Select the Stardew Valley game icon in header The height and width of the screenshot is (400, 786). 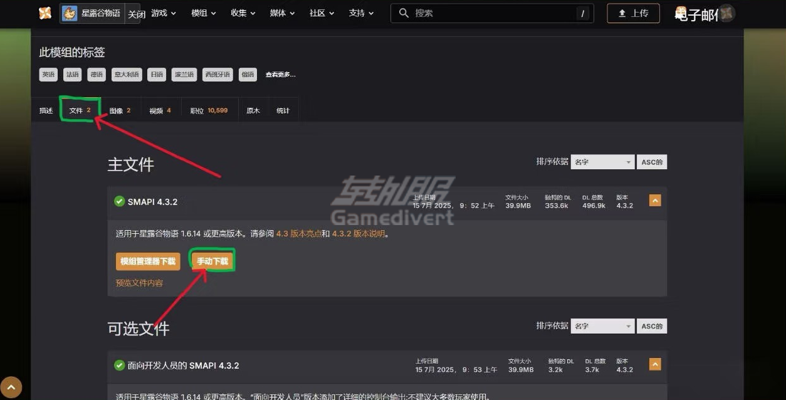click(x=69, y=12)
